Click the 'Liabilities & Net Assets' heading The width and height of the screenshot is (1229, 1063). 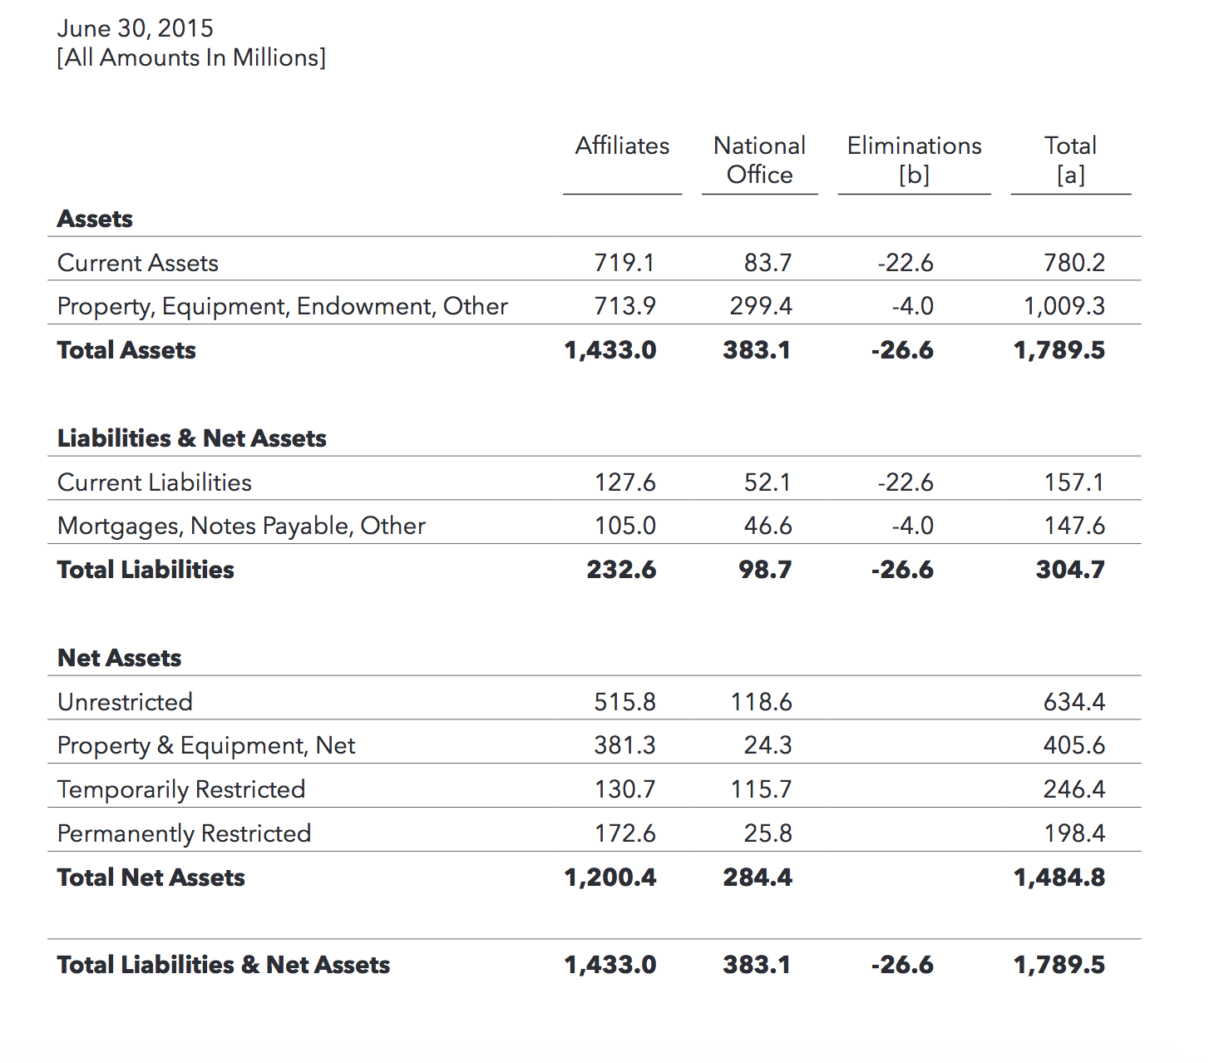pos(191,438)
